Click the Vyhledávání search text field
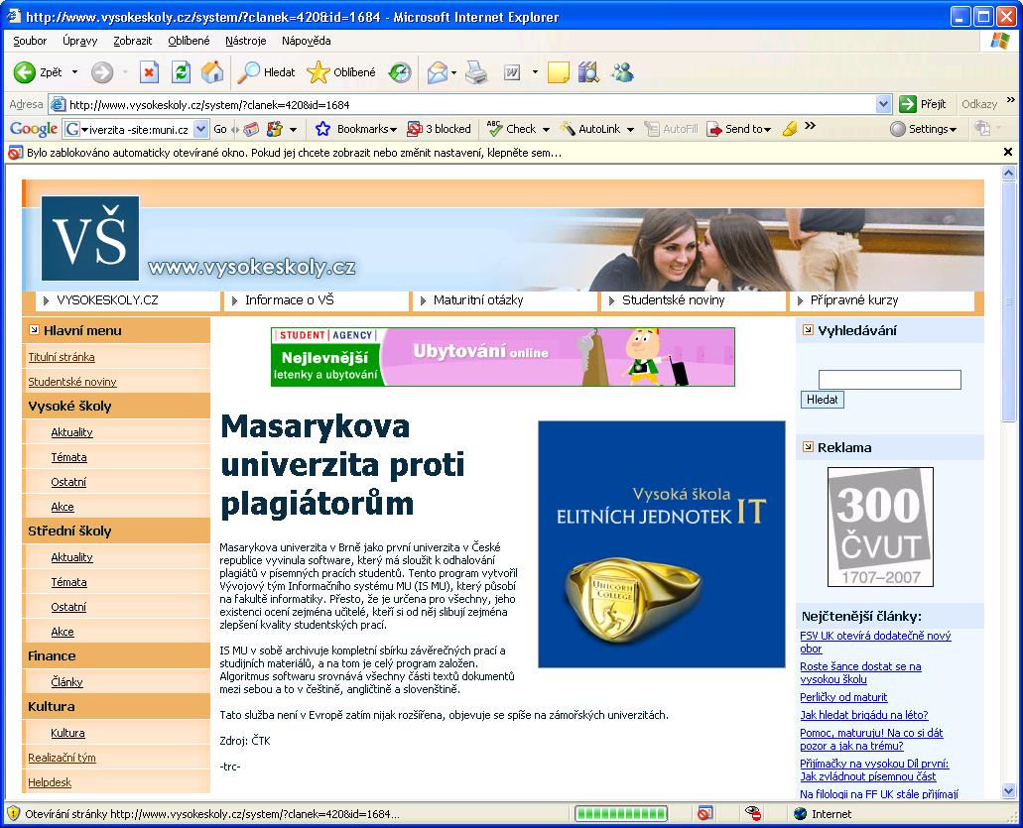The image size is (1023, 828). pos(889,380)
